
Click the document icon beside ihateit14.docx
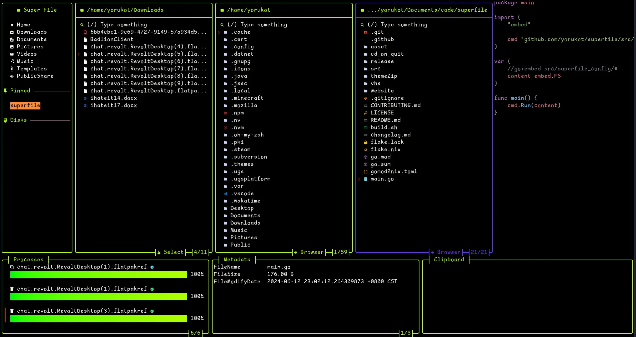pos(85,98)
